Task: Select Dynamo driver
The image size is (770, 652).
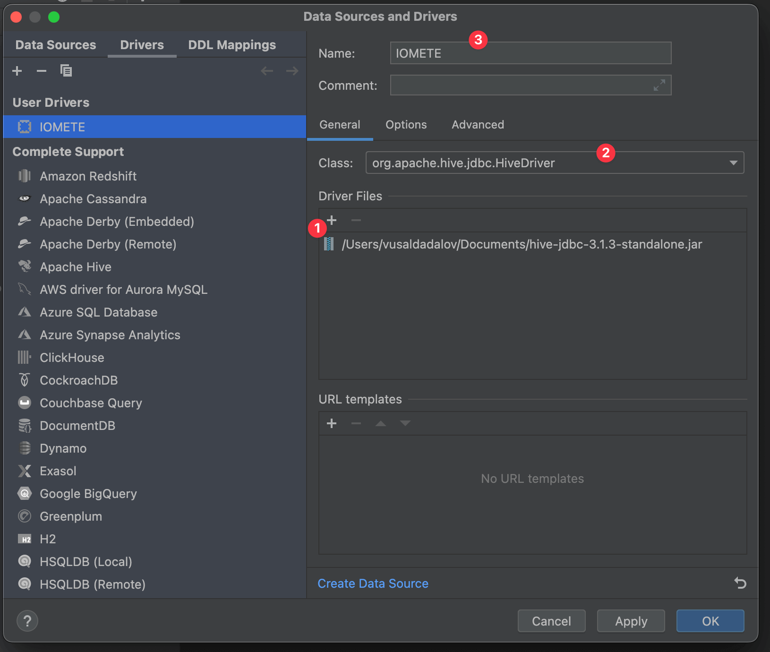Action: point(154,448)
